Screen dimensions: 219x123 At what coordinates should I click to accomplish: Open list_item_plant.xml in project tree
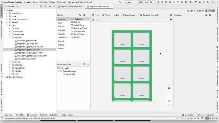25,59
